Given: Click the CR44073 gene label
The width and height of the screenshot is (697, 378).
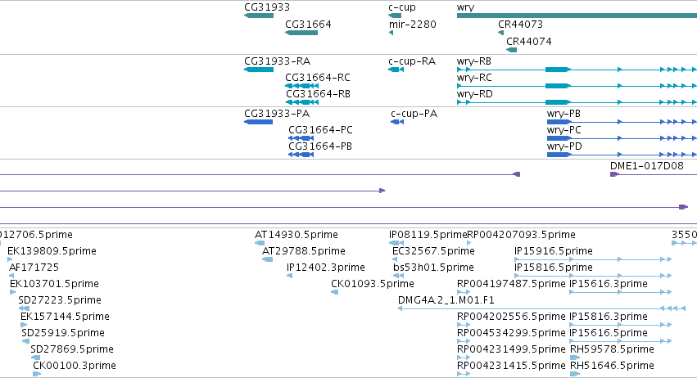Looking at the screenshot, I should point(521,25).
